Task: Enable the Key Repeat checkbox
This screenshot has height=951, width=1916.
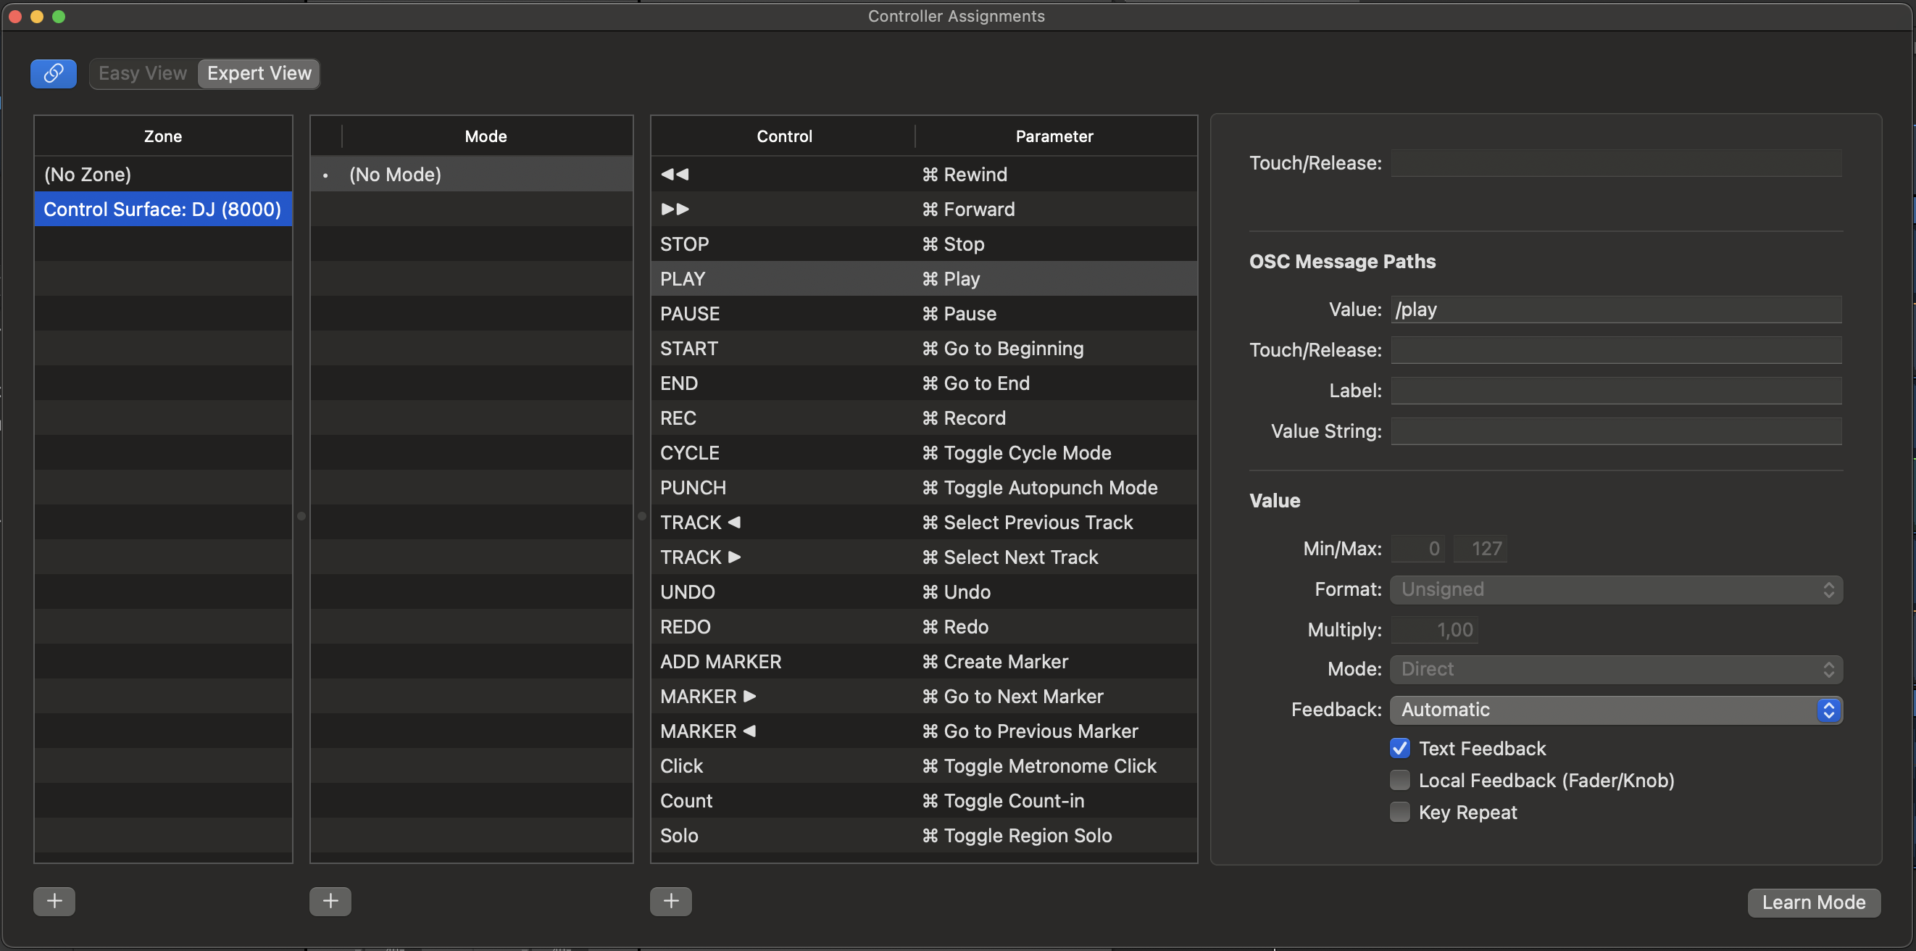Action: coord(1400,812)
